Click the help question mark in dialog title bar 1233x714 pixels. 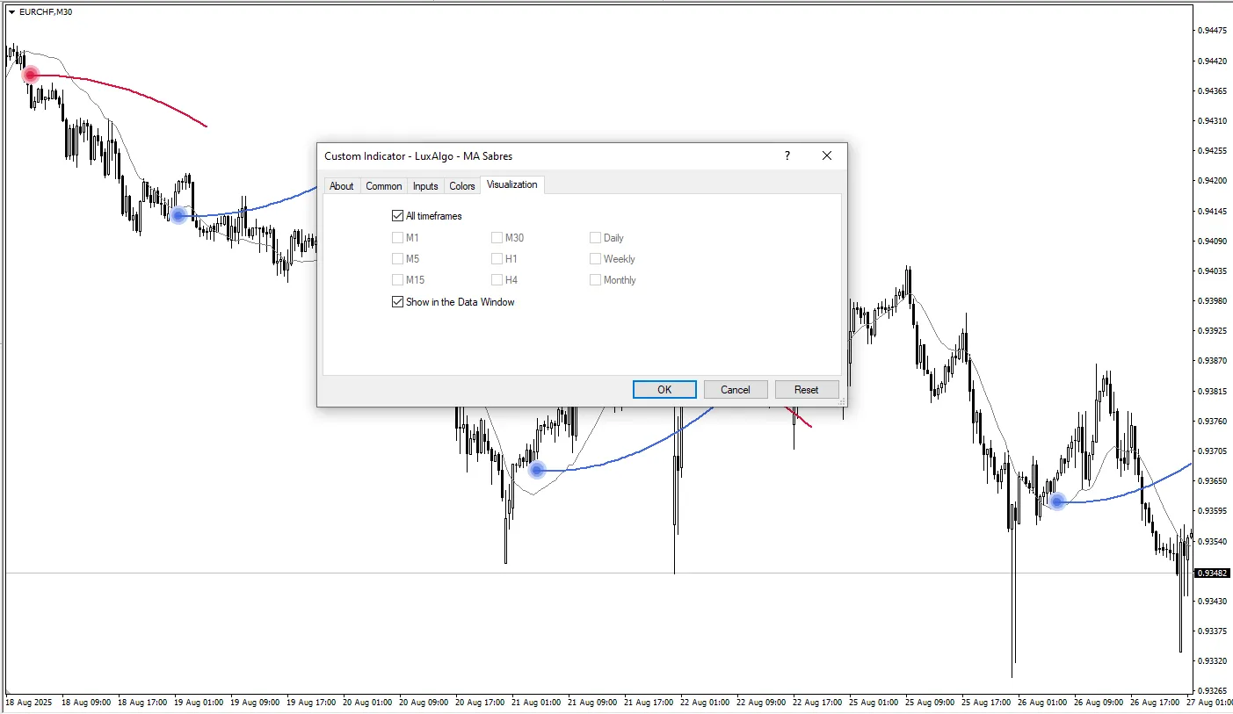click(x=787, y=155)
